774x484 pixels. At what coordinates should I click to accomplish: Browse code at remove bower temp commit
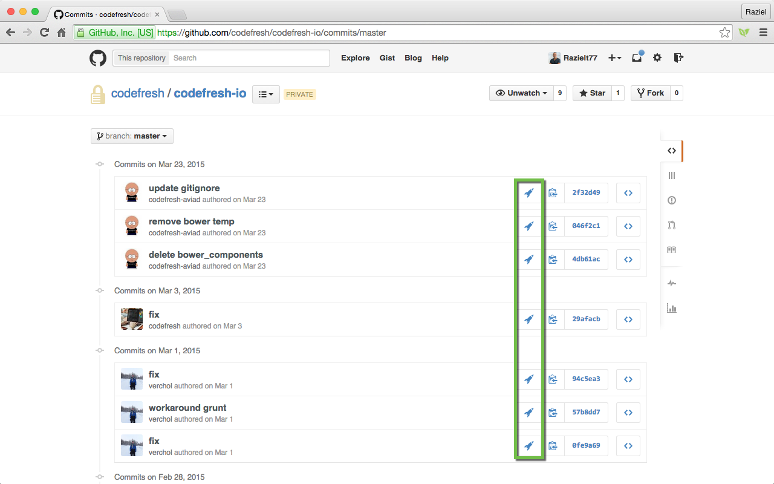point(628,226)
